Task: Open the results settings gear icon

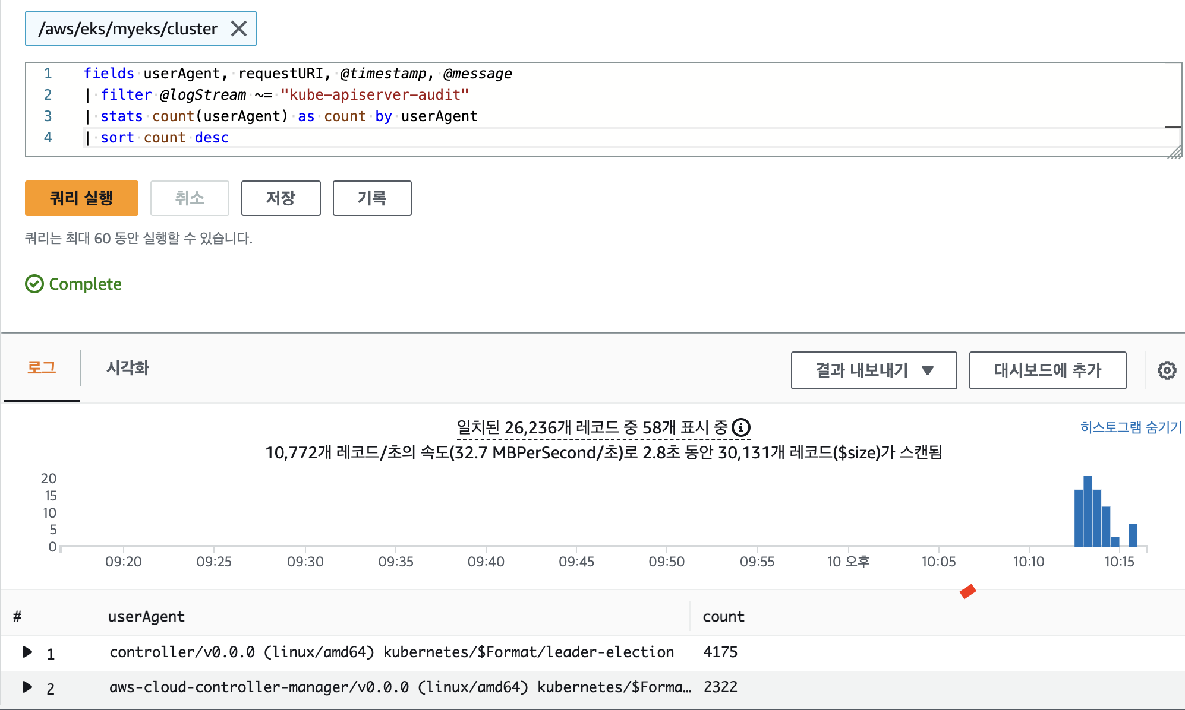Action: tap(1167, 370)
